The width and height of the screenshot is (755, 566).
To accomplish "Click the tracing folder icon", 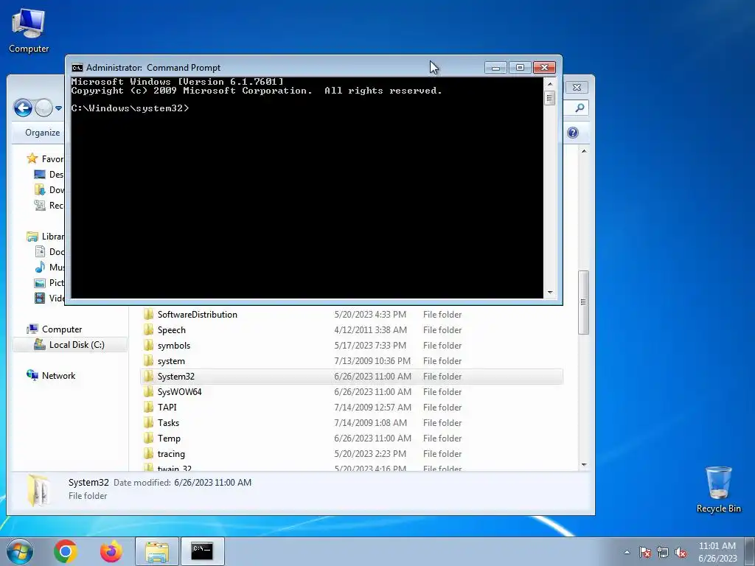I will (148, 454).
